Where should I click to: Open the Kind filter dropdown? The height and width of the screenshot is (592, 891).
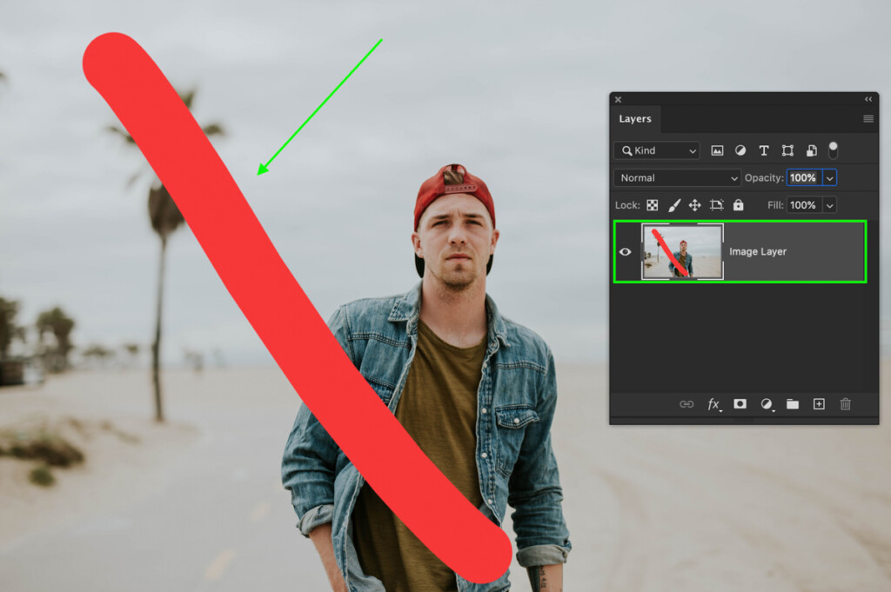pos(657,150)
